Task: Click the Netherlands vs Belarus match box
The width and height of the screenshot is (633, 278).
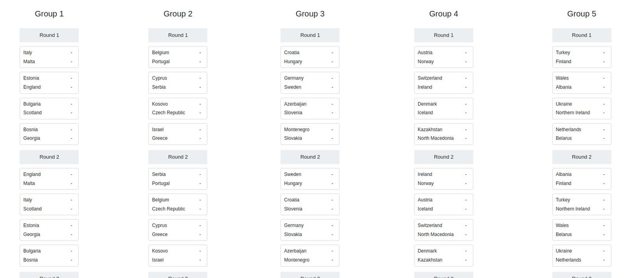Action: [582, 134]
